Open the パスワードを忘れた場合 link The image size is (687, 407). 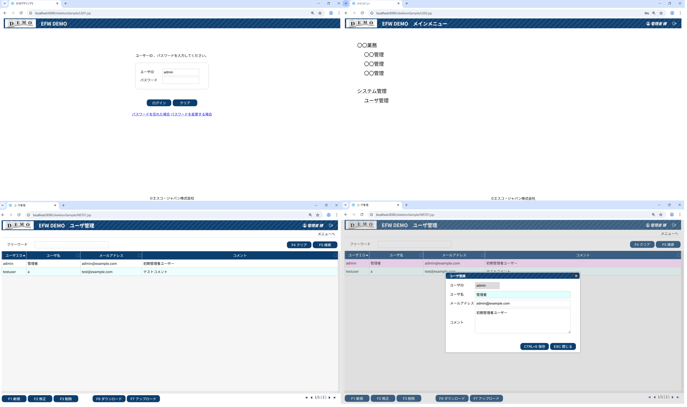tap(151, 115)
